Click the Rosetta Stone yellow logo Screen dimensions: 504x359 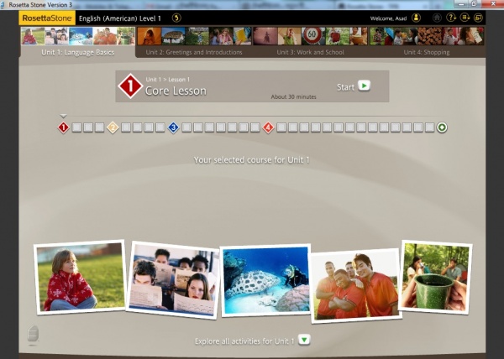(x=47, y=18)
